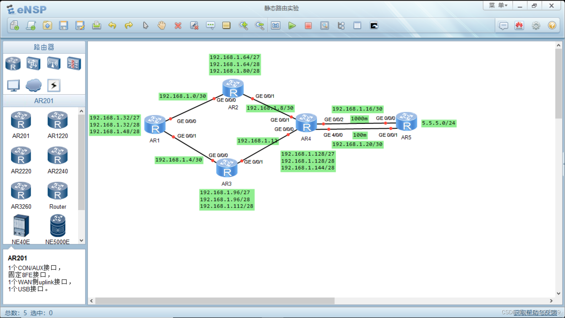The height and width of the screenshot is (318, 565).
Task: Click right arrow of horizontal scrollbar
Action: [551, 301]
